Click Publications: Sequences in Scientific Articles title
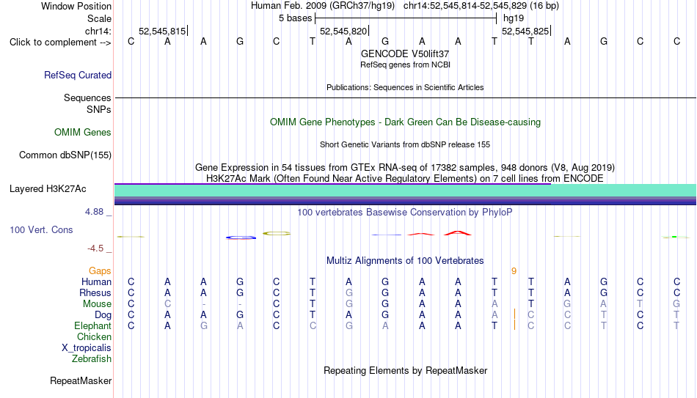Image resolution: width=697 pixels, height=398 pixels. (x=405, y=87)
